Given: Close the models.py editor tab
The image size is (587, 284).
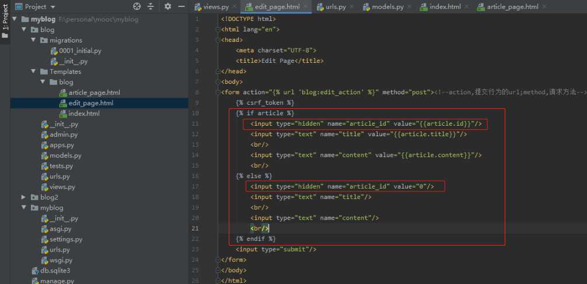Looking at the screenshot, I should [409, 7].
